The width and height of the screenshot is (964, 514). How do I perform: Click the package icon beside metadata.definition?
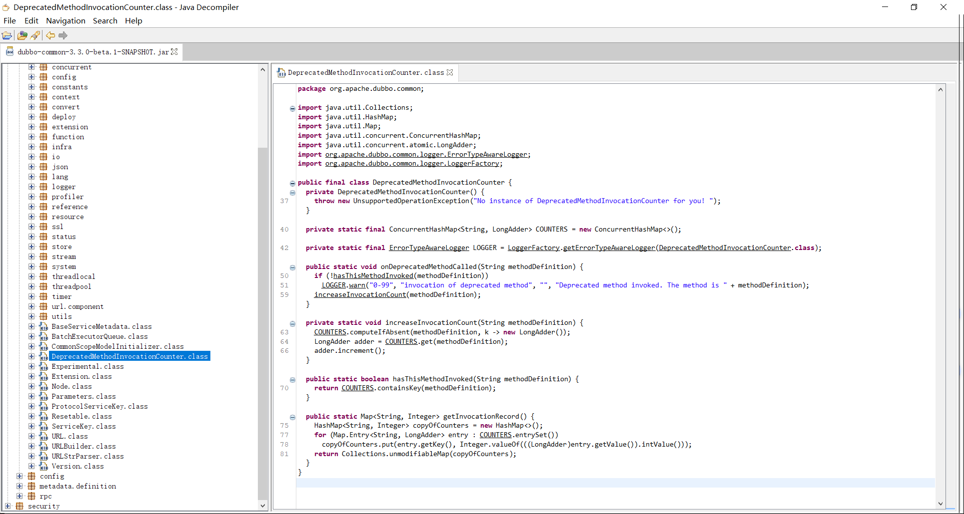[31, 486]
